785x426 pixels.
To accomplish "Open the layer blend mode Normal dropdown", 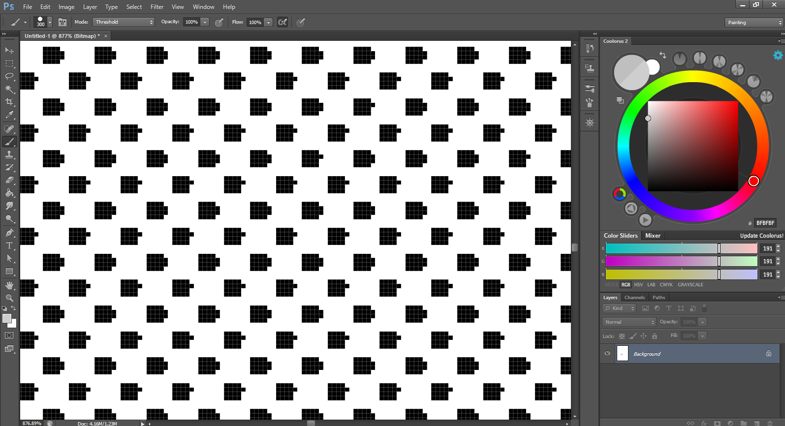I will click(629, 322).
